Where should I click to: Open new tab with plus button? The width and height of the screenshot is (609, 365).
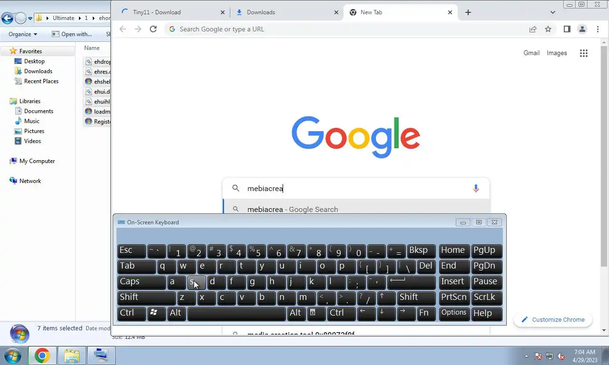pos(468,12)
